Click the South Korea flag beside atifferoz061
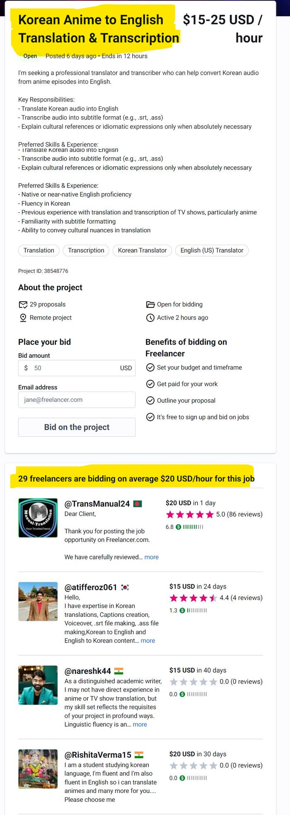This screenshot has height=815, width=290. 125,587
